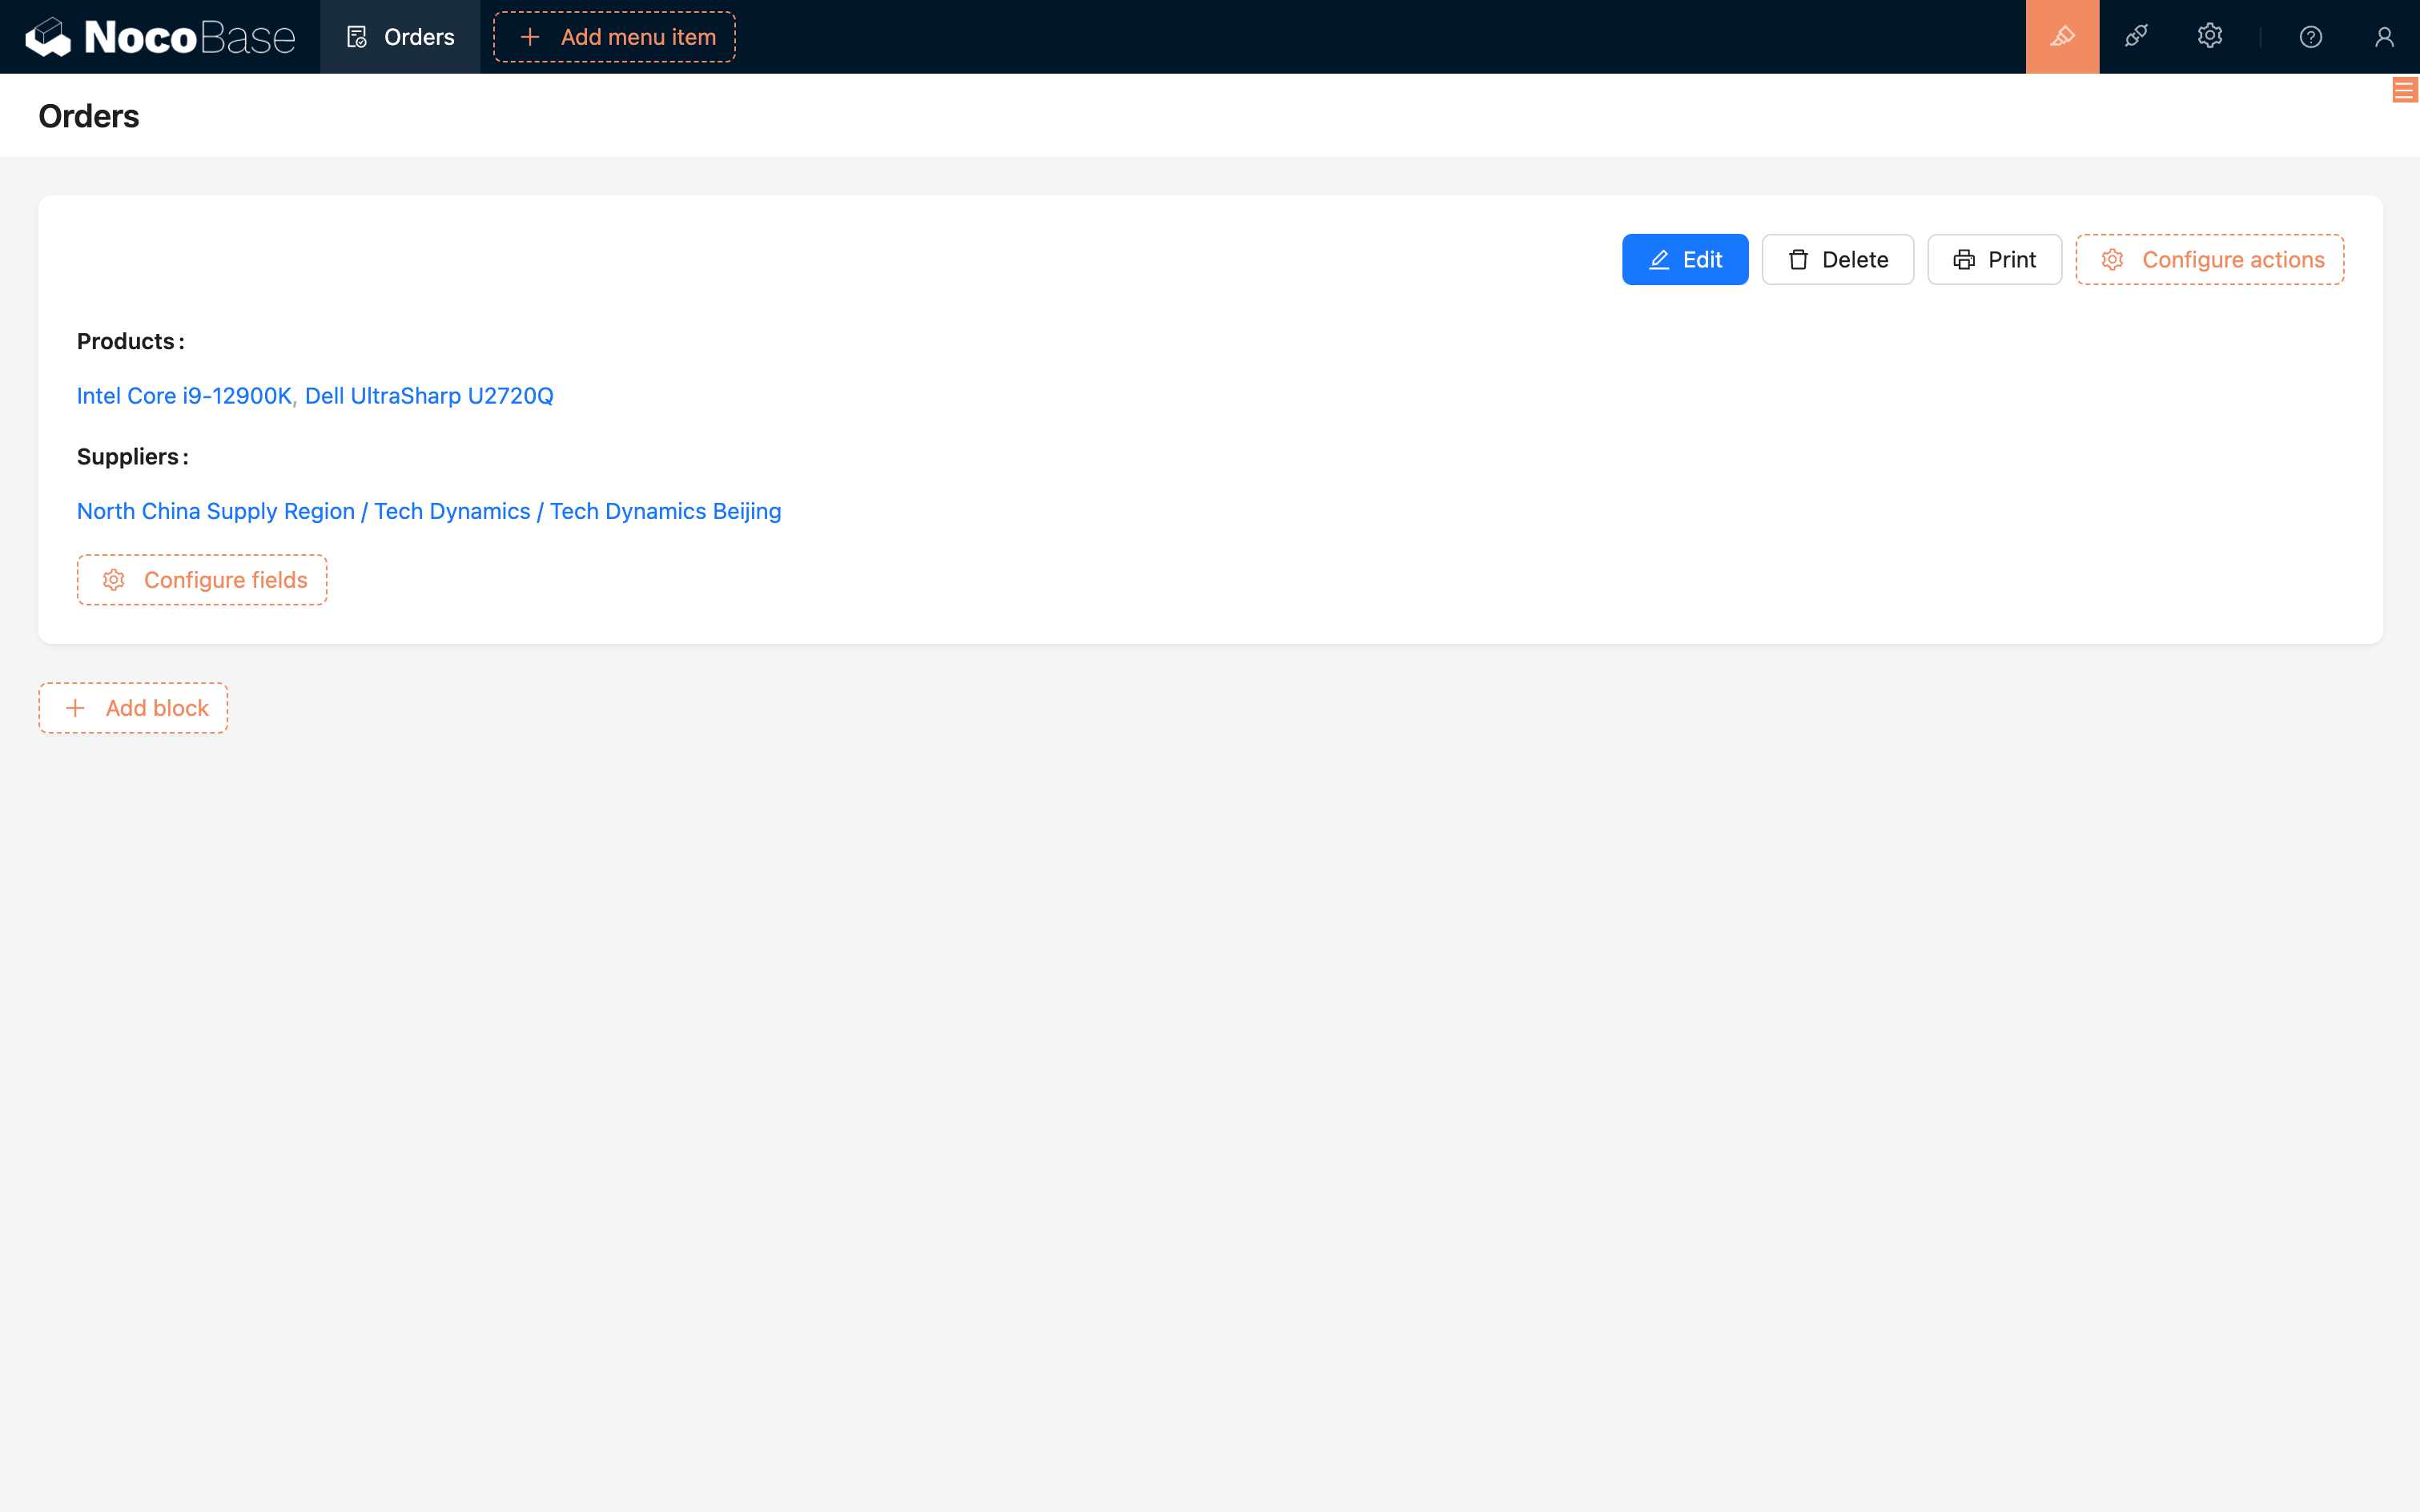Click the Products field label
Image resolution: width=2420 pixels, height=1512 pixels.
pyautogui.click(x=130, y=341)
